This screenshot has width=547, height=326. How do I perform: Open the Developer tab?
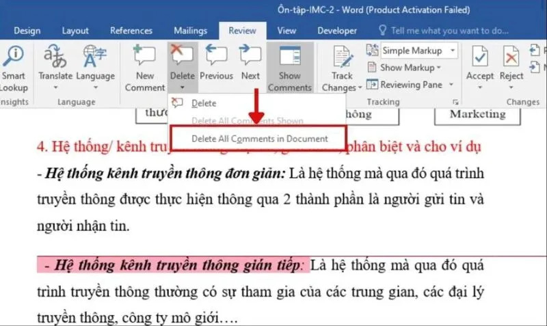pyautogui.click(x=337, y=31)
